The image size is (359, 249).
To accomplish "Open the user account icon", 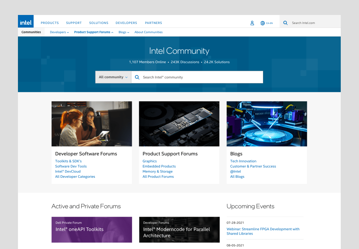I will 252,23.
